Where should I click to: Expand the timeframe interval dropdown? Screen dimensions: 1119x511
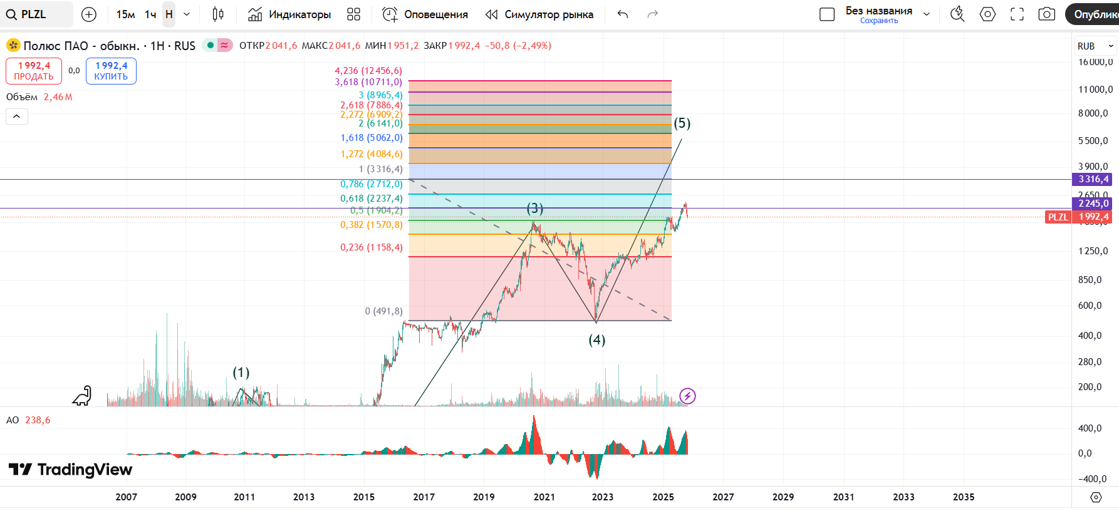[187, 14]
